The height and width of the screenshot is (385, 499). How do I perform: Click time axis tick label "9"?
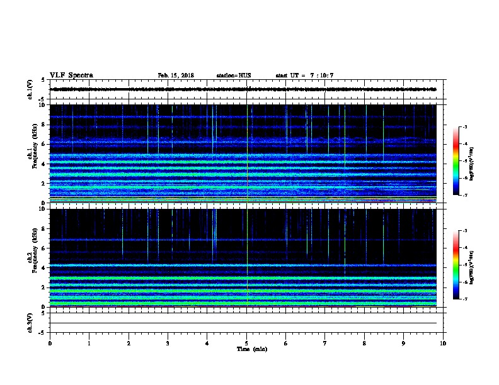tap(403, 343)
